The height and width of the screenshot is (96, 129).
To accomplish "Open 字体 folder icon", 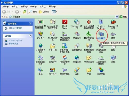I will [89, 70].
